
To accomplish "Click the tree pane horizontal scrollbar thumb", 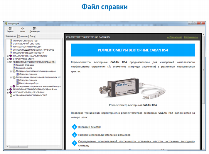I will tap(18, 146).
